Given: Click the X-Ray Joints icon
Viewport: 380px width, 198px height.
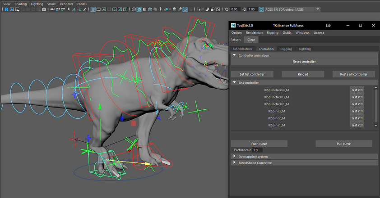Looking at the screenshot, I should point(218,9).
